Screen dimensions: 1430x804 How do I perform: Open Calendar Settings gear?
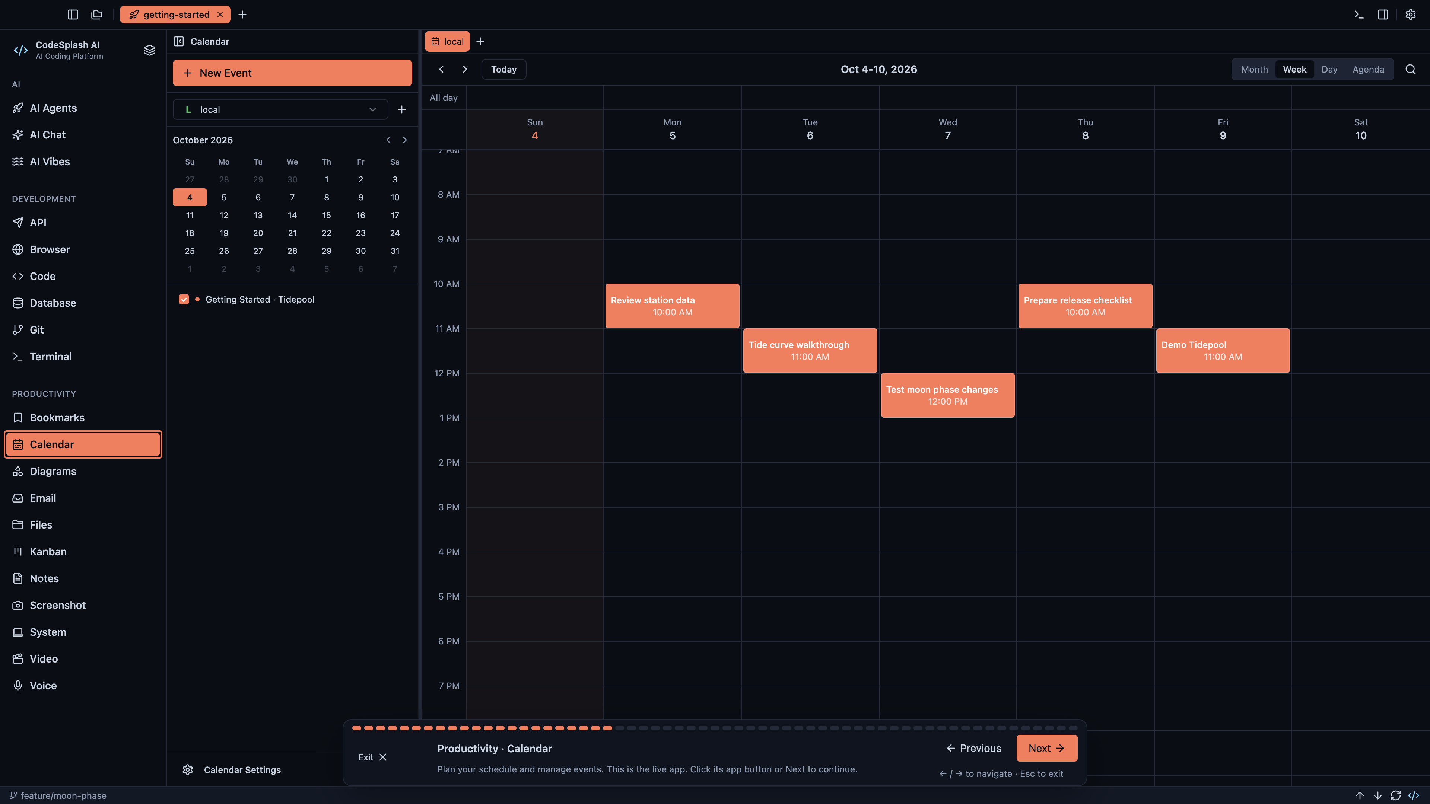188,770
